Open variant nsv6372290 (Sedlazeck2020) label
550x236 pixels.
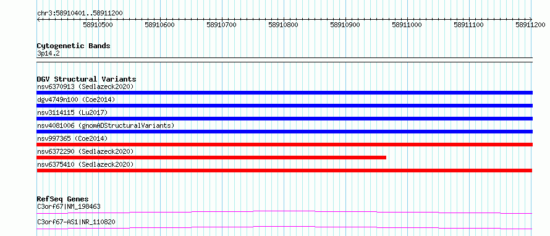(85, 151)
